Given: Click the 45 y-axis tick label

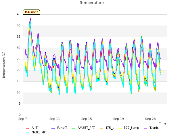Looking at the screenshot, I should [x=18, y=14].
